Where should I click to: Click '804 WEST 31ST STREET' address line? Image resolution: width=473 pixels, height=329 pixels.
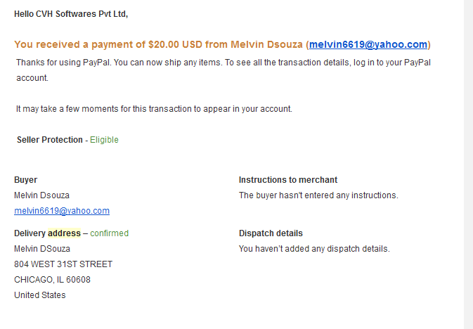point(63,264)
